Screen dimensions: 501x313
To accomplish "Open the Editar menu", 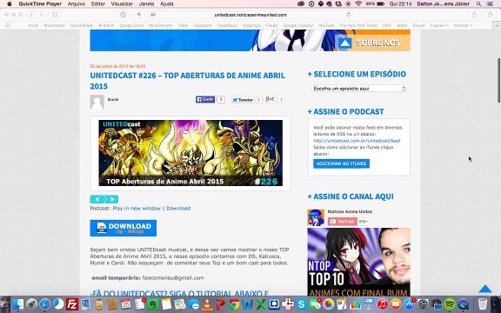I will pyautogui.click(x=97, y=3).
